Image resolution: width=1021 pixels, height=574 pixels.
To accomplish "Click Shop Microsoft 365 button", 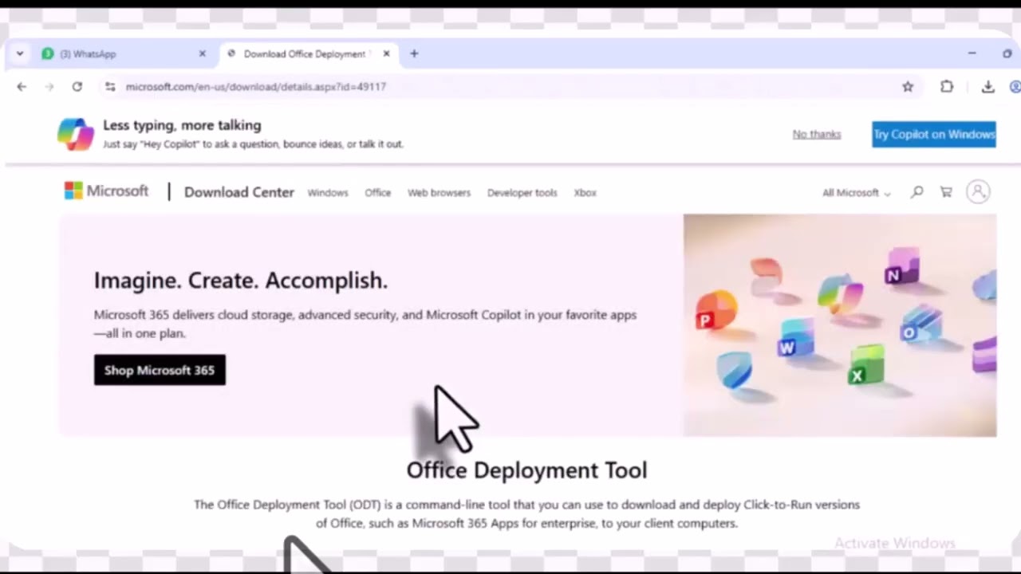I will tap(160, 370).
